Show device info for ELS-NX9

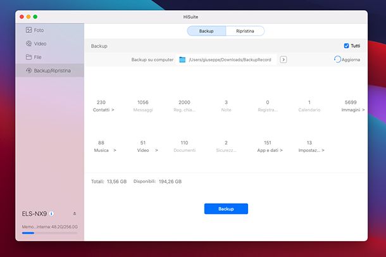point(51,213)
